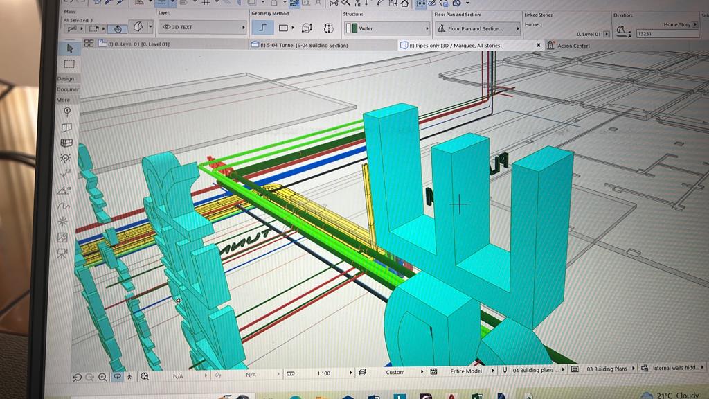Select the Mesh tool in toolbox

(x=66, y=143)
